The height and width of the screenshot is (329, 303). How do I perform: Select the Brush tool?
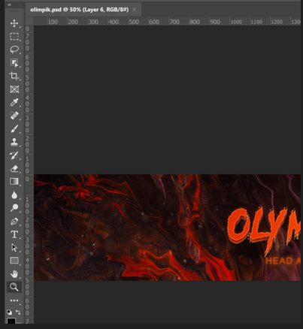(x=14, y=129)
